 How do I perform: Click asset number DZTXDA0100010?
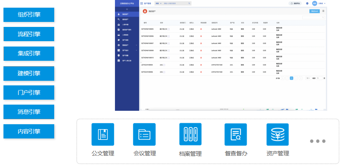[148, 58]
